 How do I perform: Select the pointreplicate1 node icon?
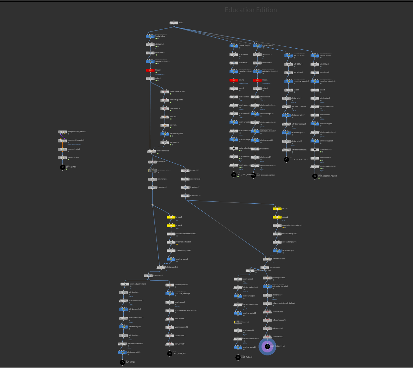pyautogui.click(x=268, y=278)
